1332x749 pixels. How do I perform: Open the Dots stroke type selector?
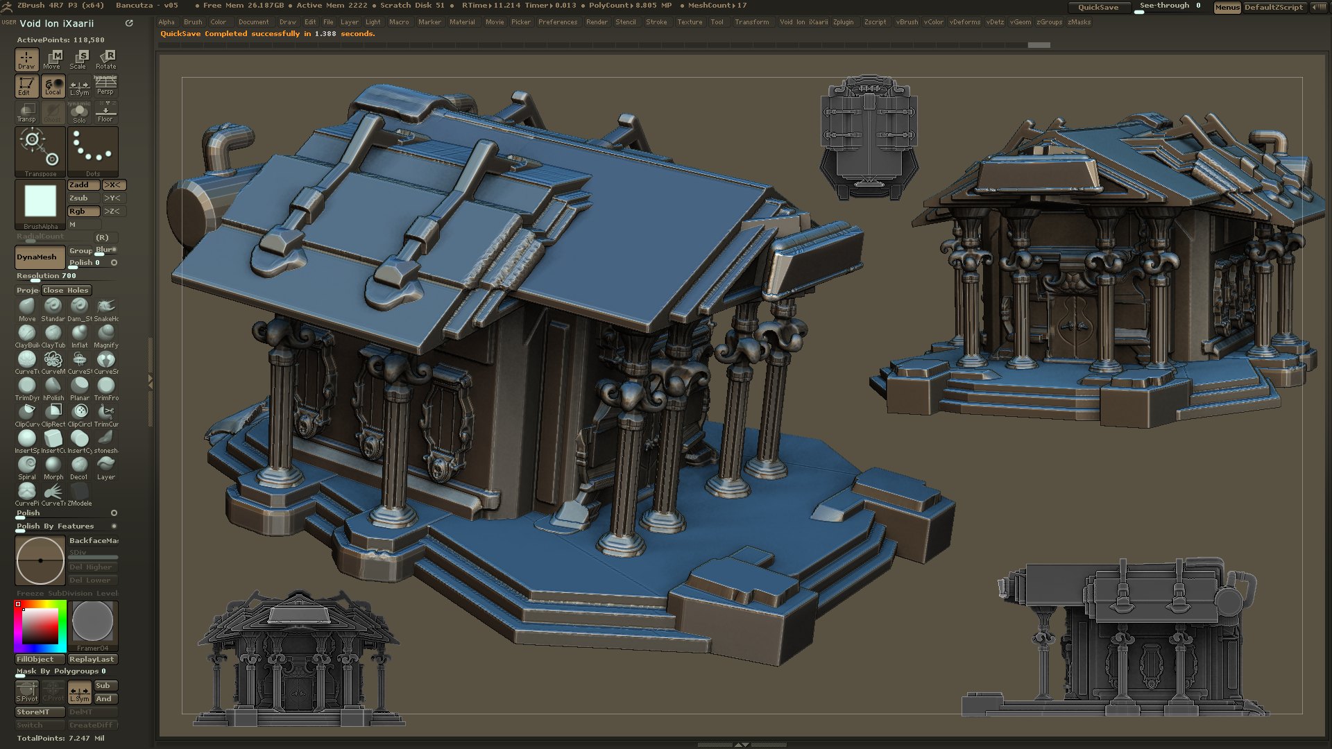(x=93, y=149)
